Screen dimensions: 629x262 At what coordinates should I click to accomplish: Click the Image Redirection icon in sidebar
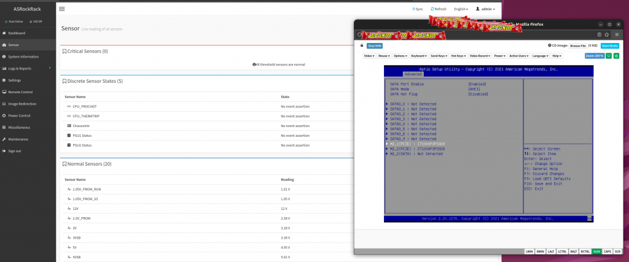click(4, 104)
